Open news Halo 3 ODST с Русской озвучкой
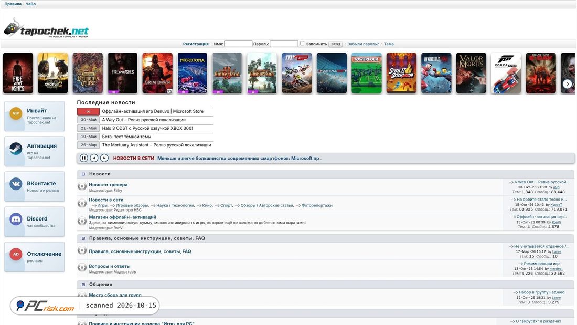 [x=147, y=128]
